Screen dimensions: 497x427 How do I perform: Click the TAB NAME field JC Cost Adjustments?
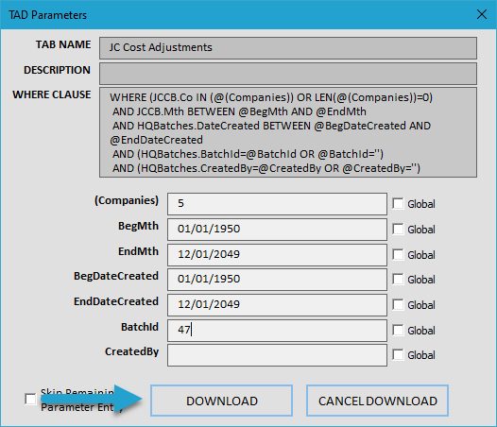(x=288, y=48)
